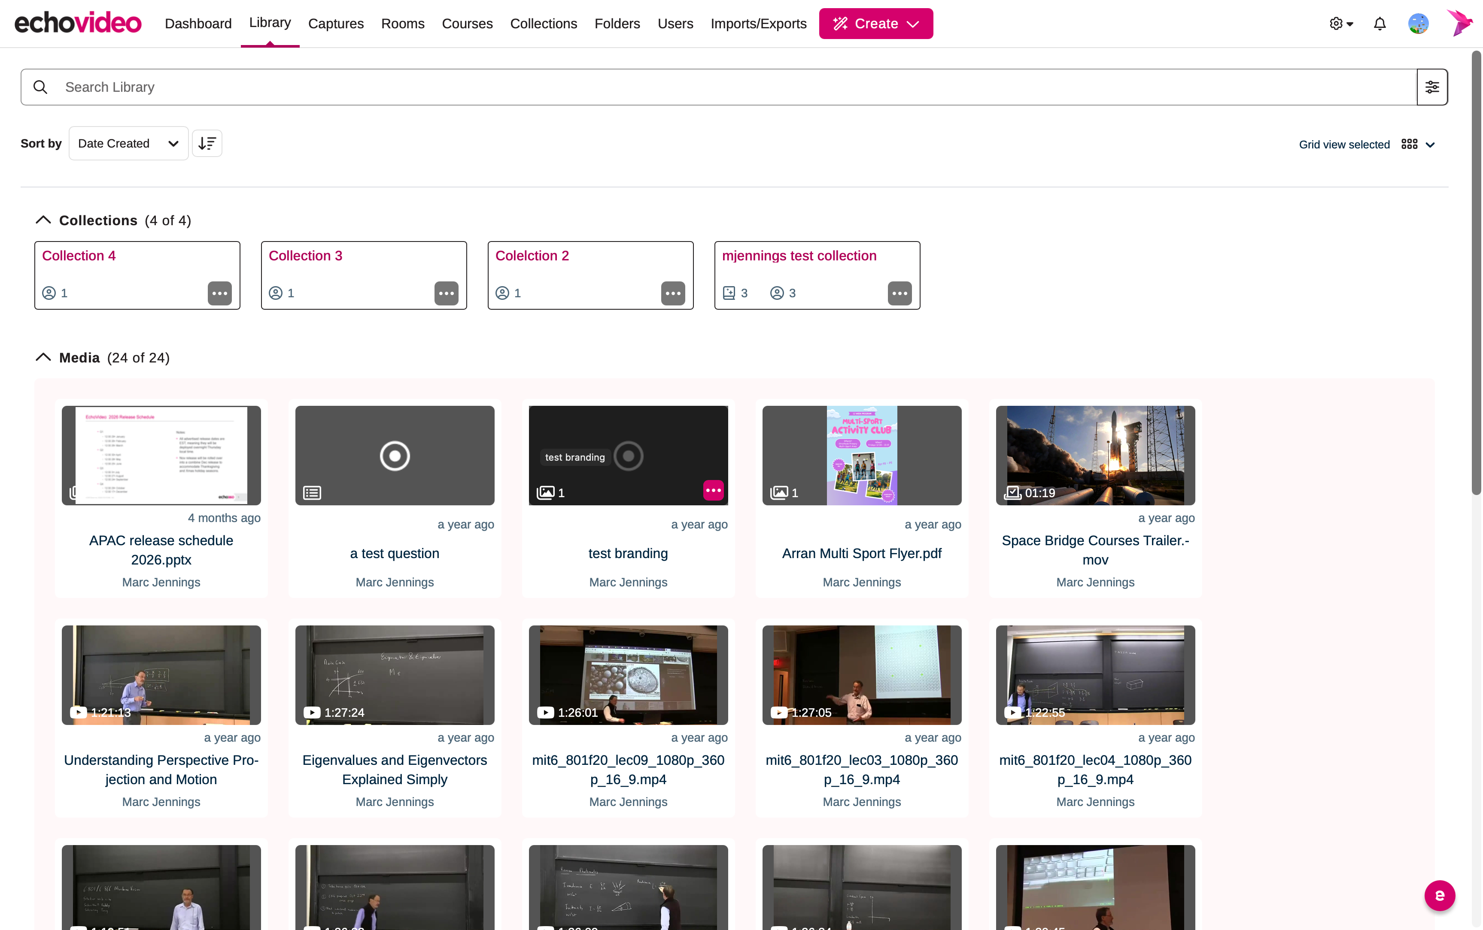Open the settings gear menu

pyautogui.click(x=1340, y=23)
